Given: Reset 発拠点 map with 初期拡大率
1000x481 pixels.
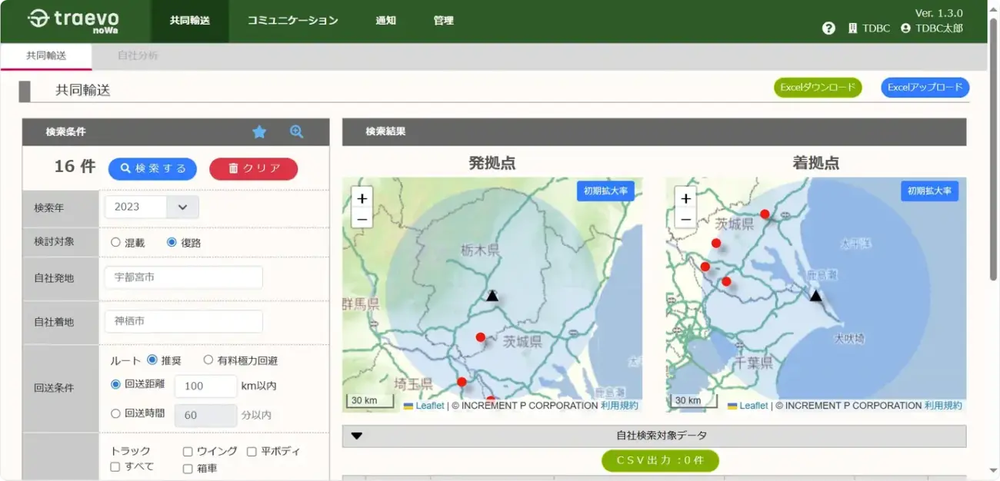Looking at the screenshot, I should coord(605,191).
